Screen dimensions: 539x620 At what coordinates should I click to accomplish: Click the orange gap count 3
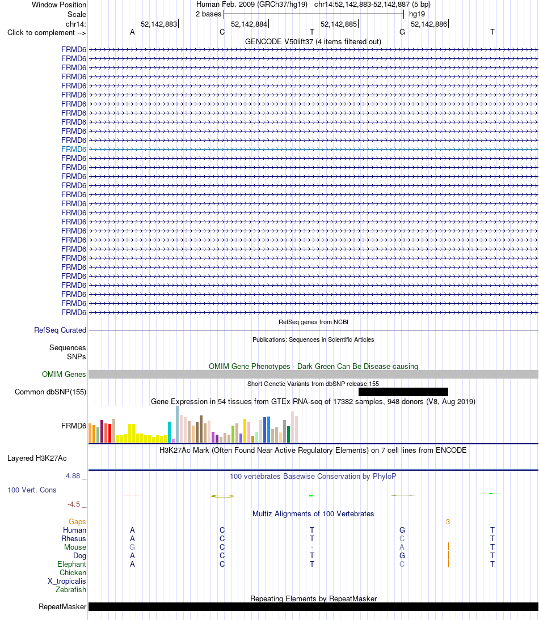pos(448,522)
